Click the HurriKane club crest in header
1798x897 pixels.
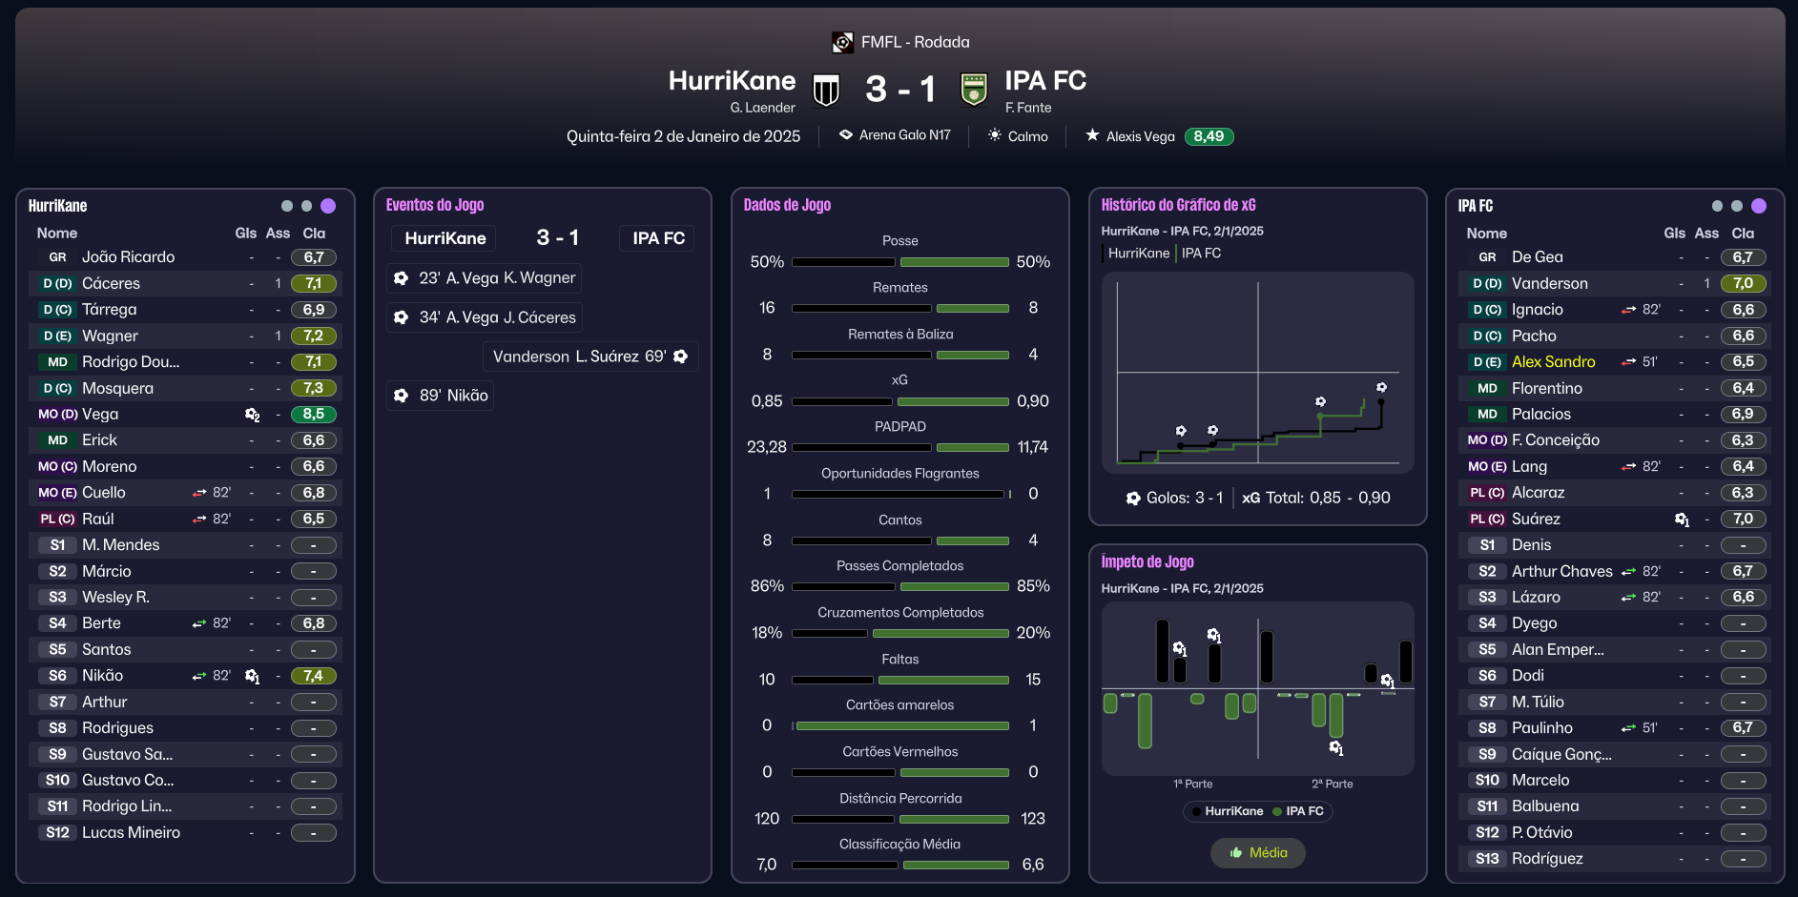pos(826,91)
